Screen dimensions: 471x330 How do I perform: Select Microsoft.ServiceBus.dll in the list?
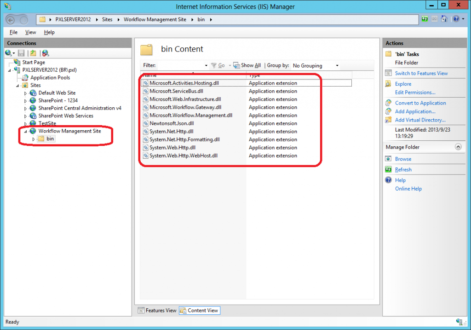click(x=177, y=91)
